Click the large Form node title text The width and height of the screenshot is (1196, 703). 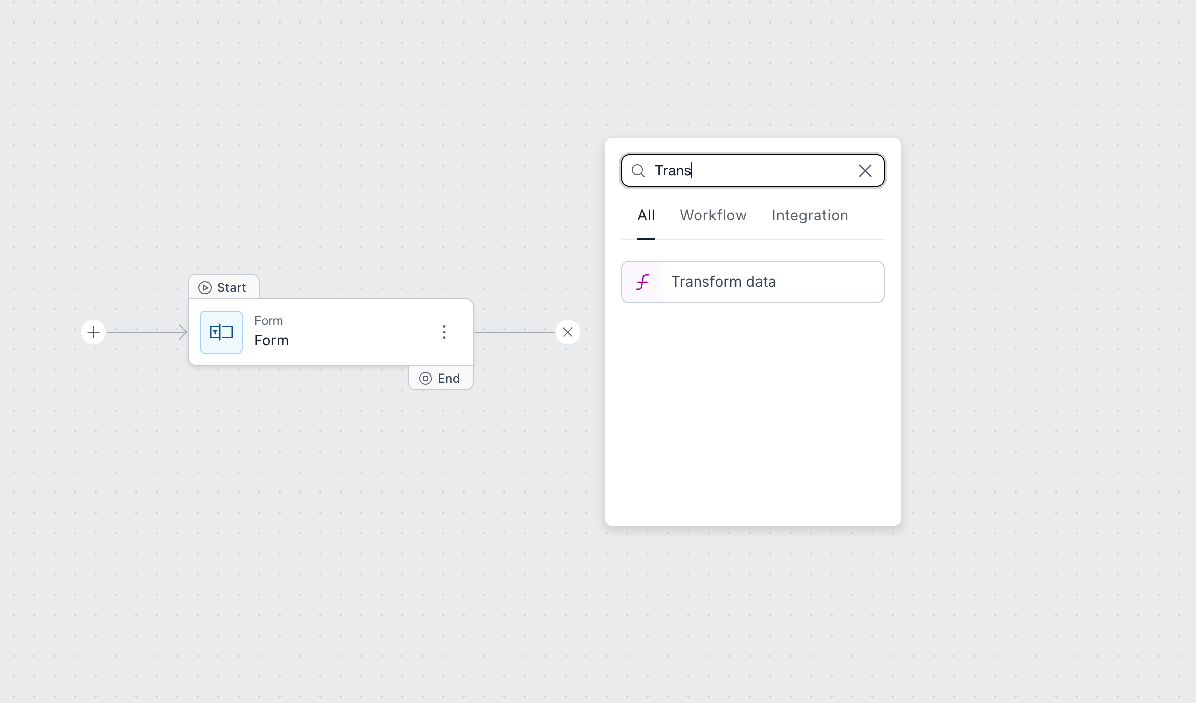(271, 341)
